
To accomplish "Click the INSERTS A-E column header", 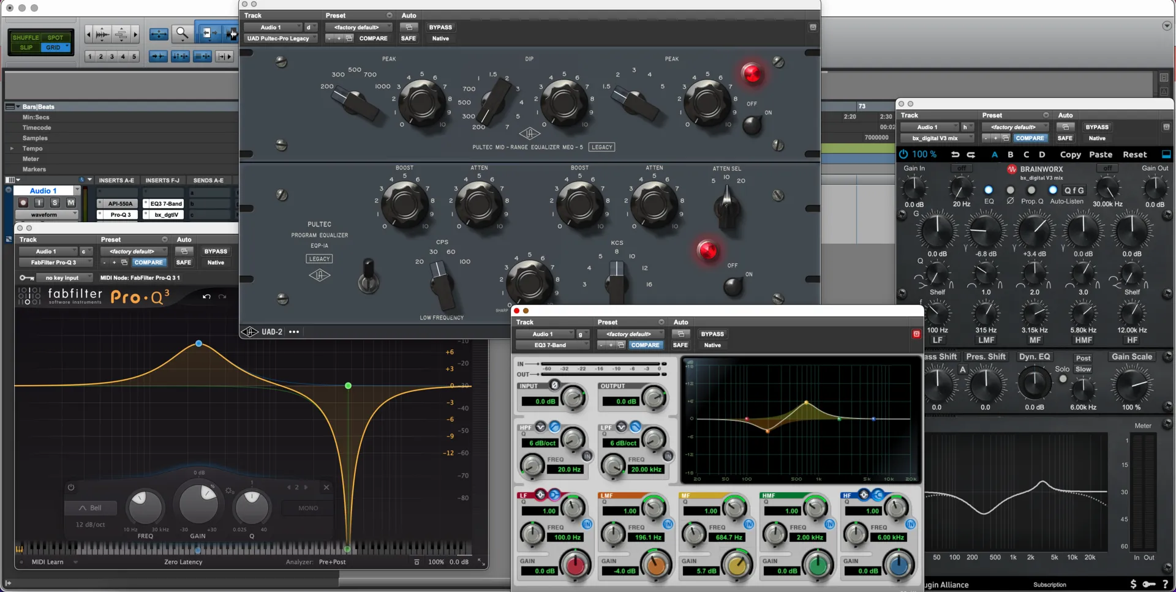I will [x=116, y=181].
